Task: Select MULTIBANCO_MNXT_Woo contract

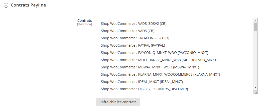Action: click(x=159, y=60)
